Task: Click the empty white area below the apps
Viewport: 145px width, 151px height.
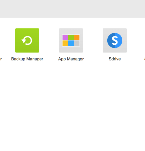Action: (72, 106)
